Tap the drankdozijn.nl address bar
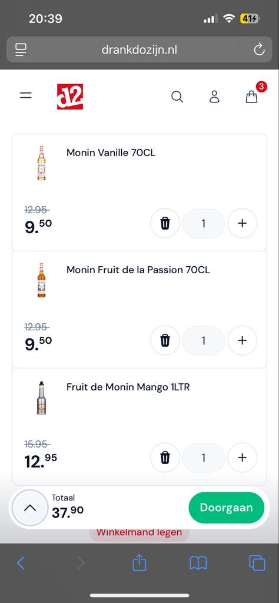 (x=139, y=49)
